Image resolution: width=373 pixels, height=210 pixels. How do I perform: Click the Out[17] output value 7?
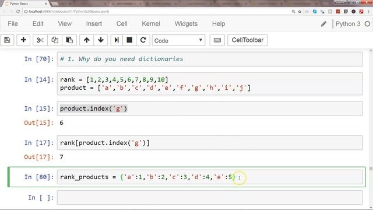pyautogui.click(x=61, y=157)
